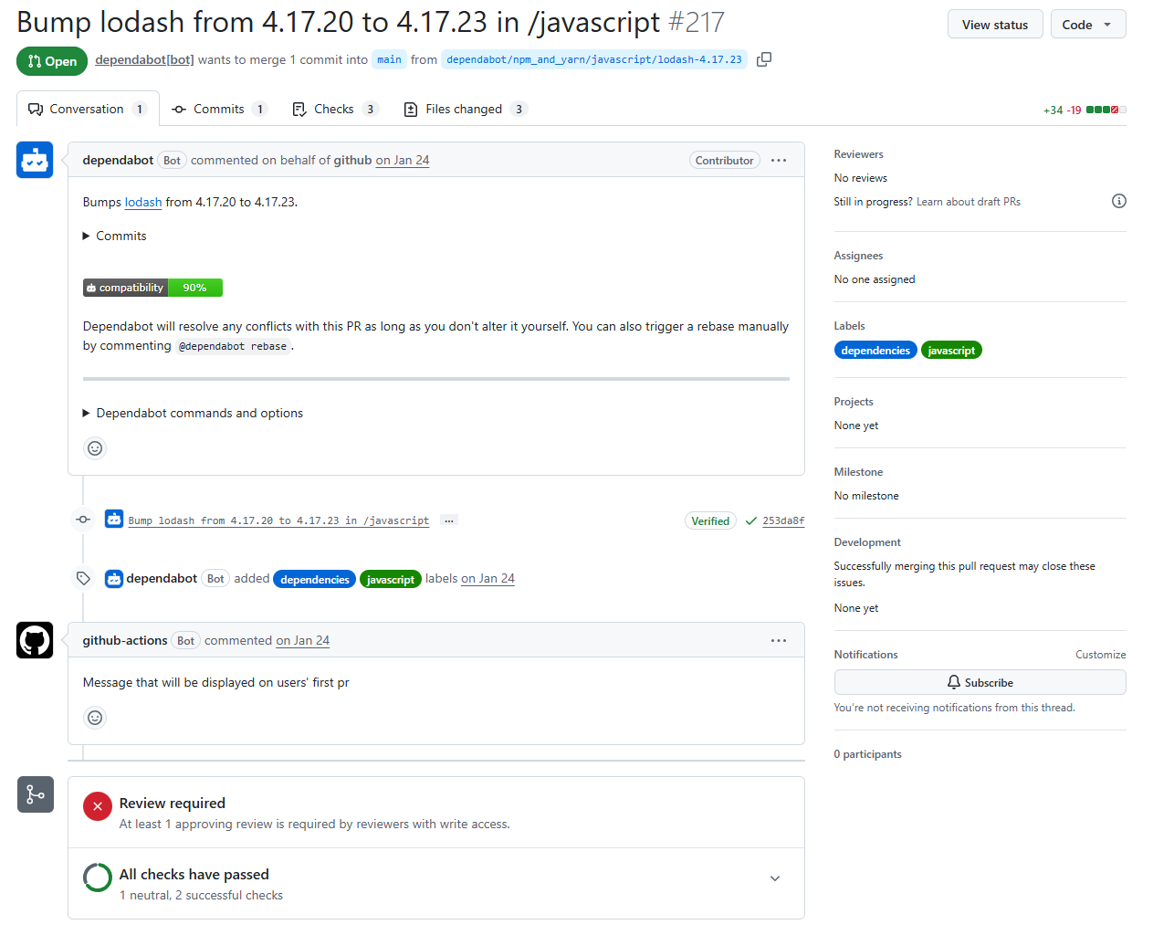Subscribe to thread notifications
The image size is (1174, 925).
tap(980, 682)
